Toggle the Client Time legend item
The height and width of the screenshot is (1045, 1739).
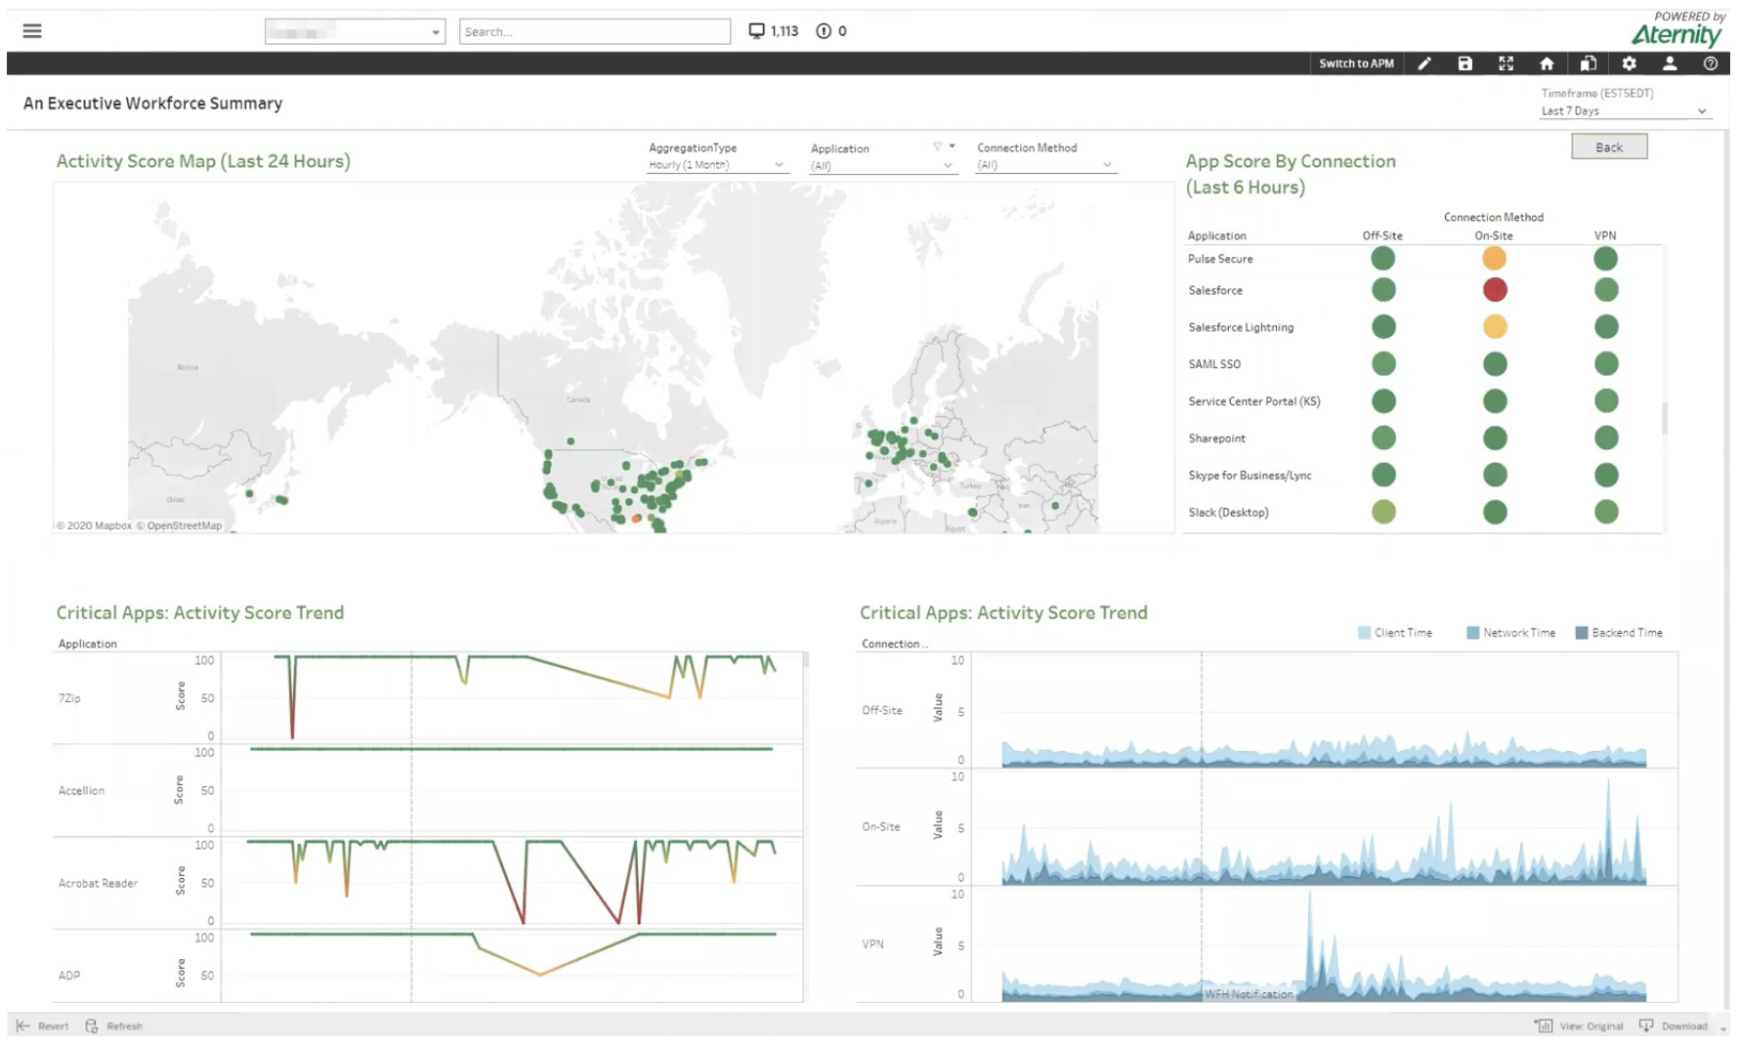[x=1395, y=633]
